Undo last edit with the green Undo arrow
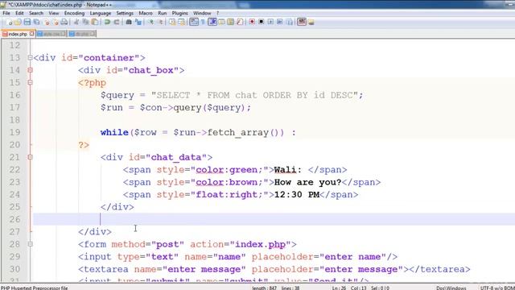The width and height of the screenshot is (515, 290). 107,22
